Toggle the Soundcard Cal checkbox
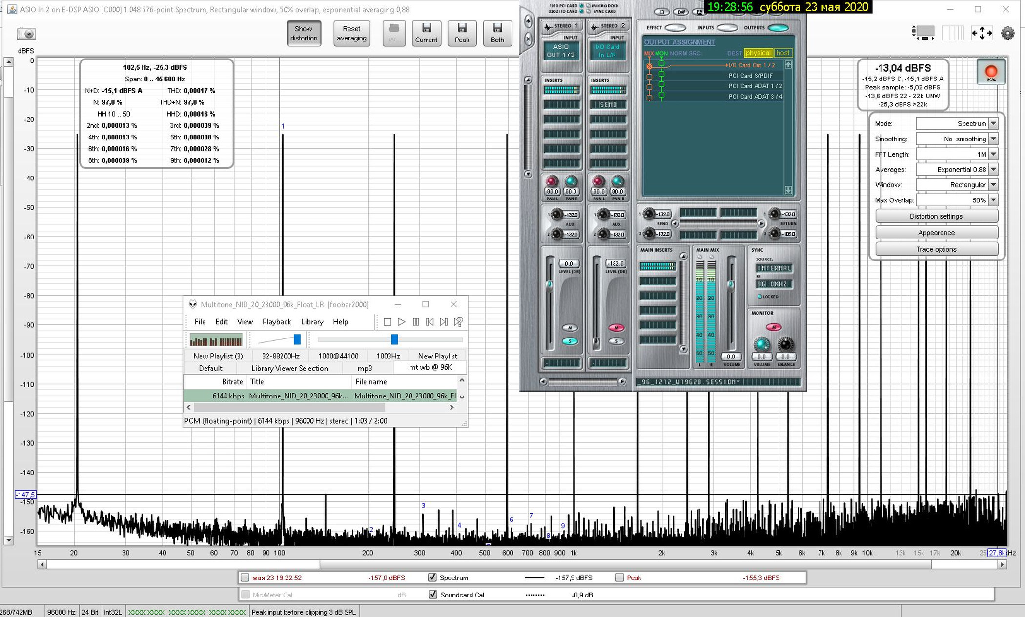The height and width of the screenshot is (617, 1025). [432, 595]
